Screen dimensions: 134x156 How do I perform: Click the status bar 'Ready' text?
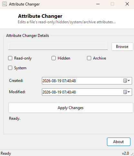6,153
